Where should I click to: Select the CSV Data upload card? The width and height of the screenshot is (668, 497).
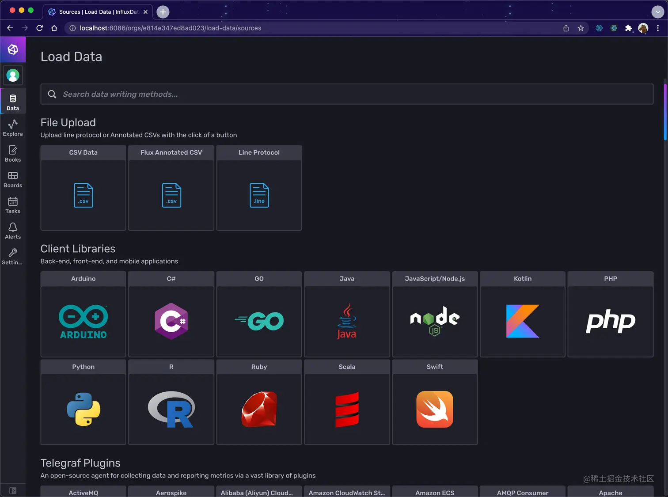[x=83, y=188]
